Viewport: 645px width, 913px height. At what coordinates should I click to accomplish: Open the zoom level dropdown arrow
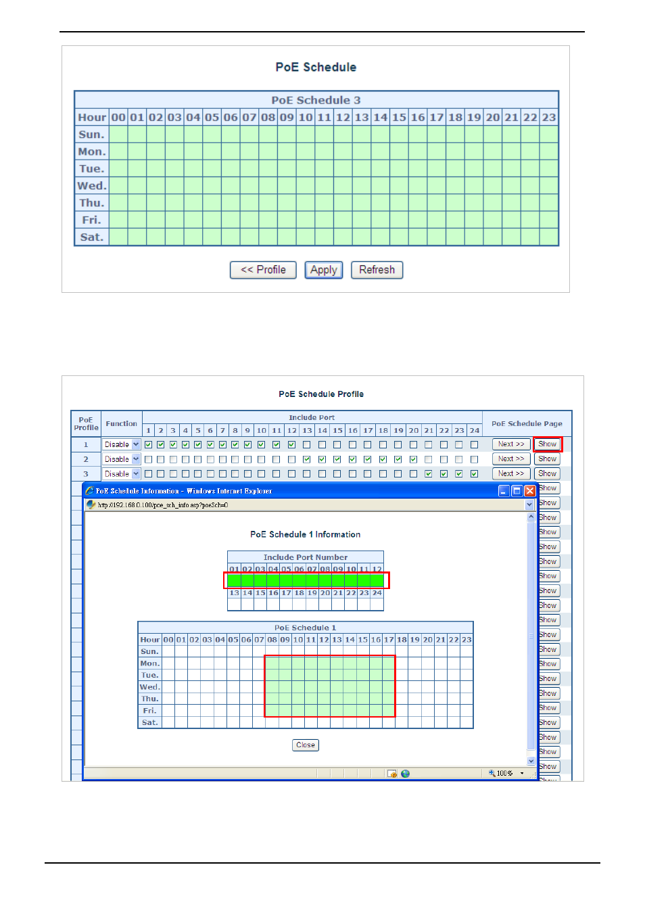[522, 774]
